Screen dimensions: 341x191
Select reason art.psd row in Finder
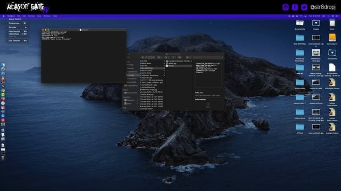click(152, 78)
